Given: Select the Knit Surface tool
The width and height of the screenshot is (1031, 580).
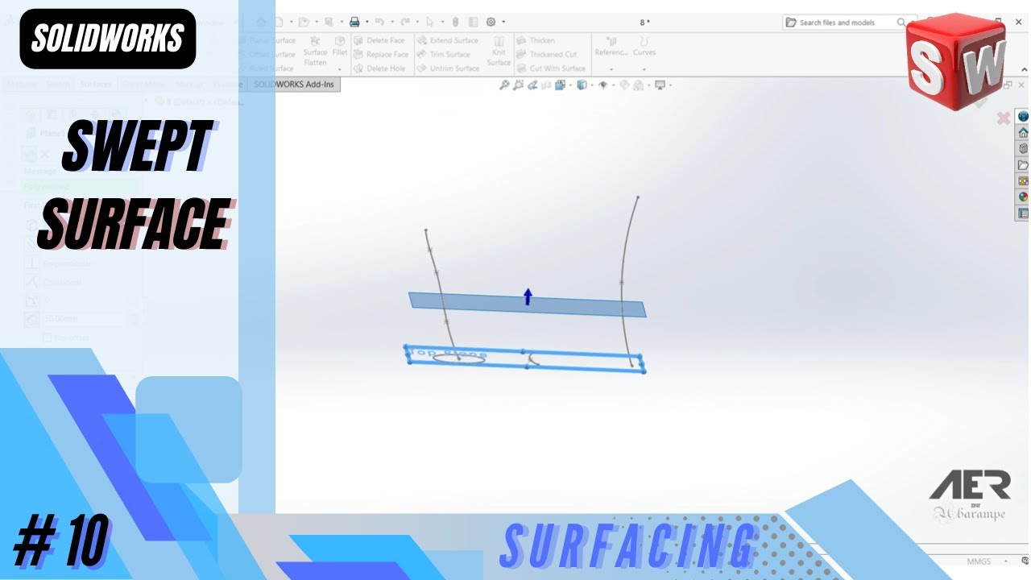Looking at the screenshot, I should coord(499,52).
